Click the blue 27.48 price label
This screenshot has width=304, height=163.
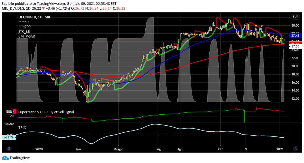click(295, 36)
